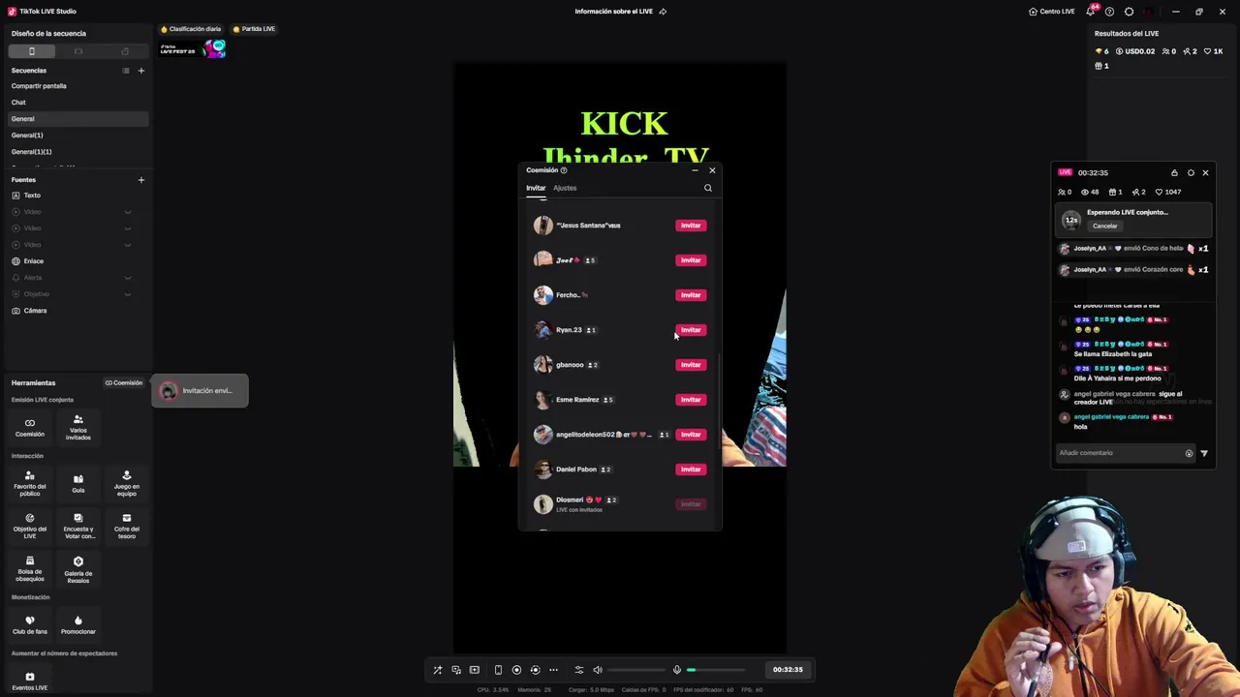Open Juego en equipo tool

[x=127, y=484]
